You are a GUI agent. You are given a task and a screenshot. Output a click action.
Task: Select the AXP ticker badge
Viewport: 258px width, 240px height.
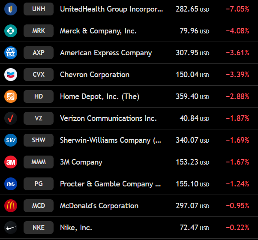(x=39, y=53)
